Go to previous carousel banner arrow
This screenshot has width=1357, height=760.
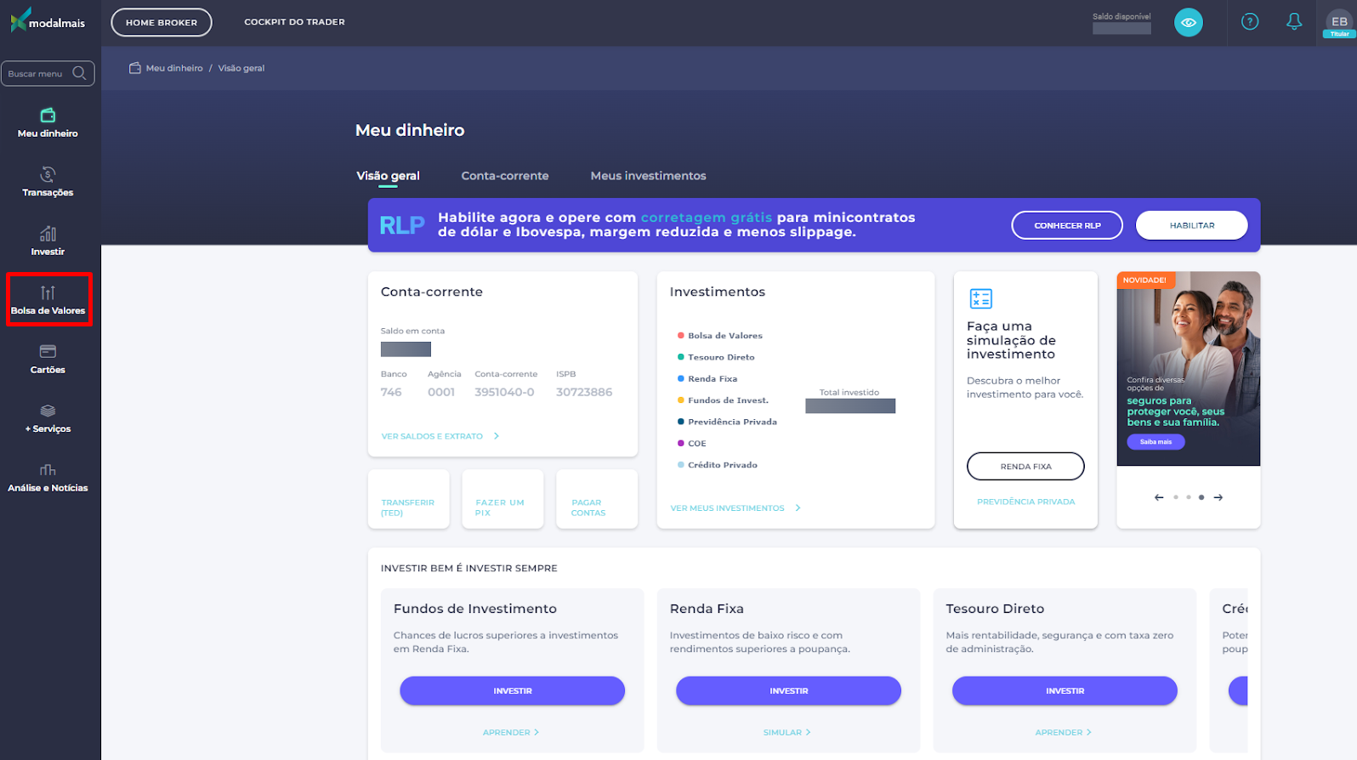(1158, 497)
